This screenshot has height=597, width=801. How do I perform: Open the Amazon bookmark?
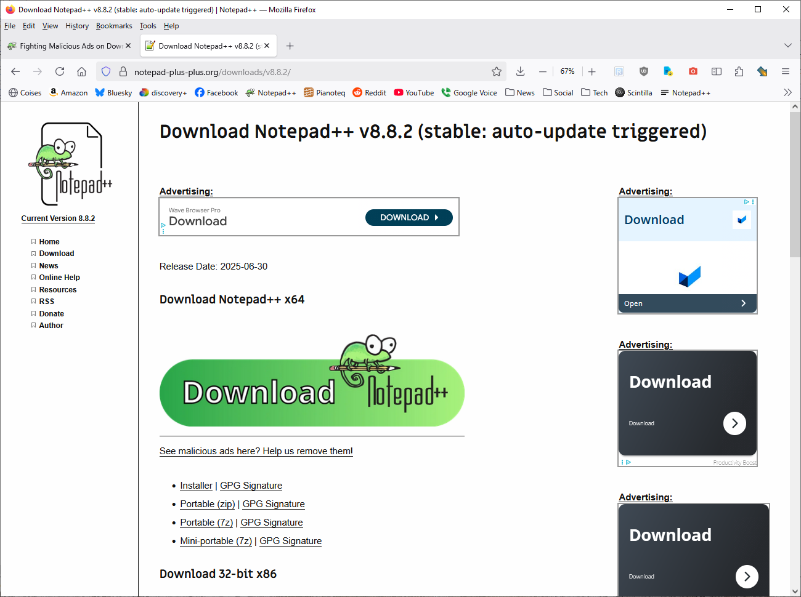click(x=68, y=92)
